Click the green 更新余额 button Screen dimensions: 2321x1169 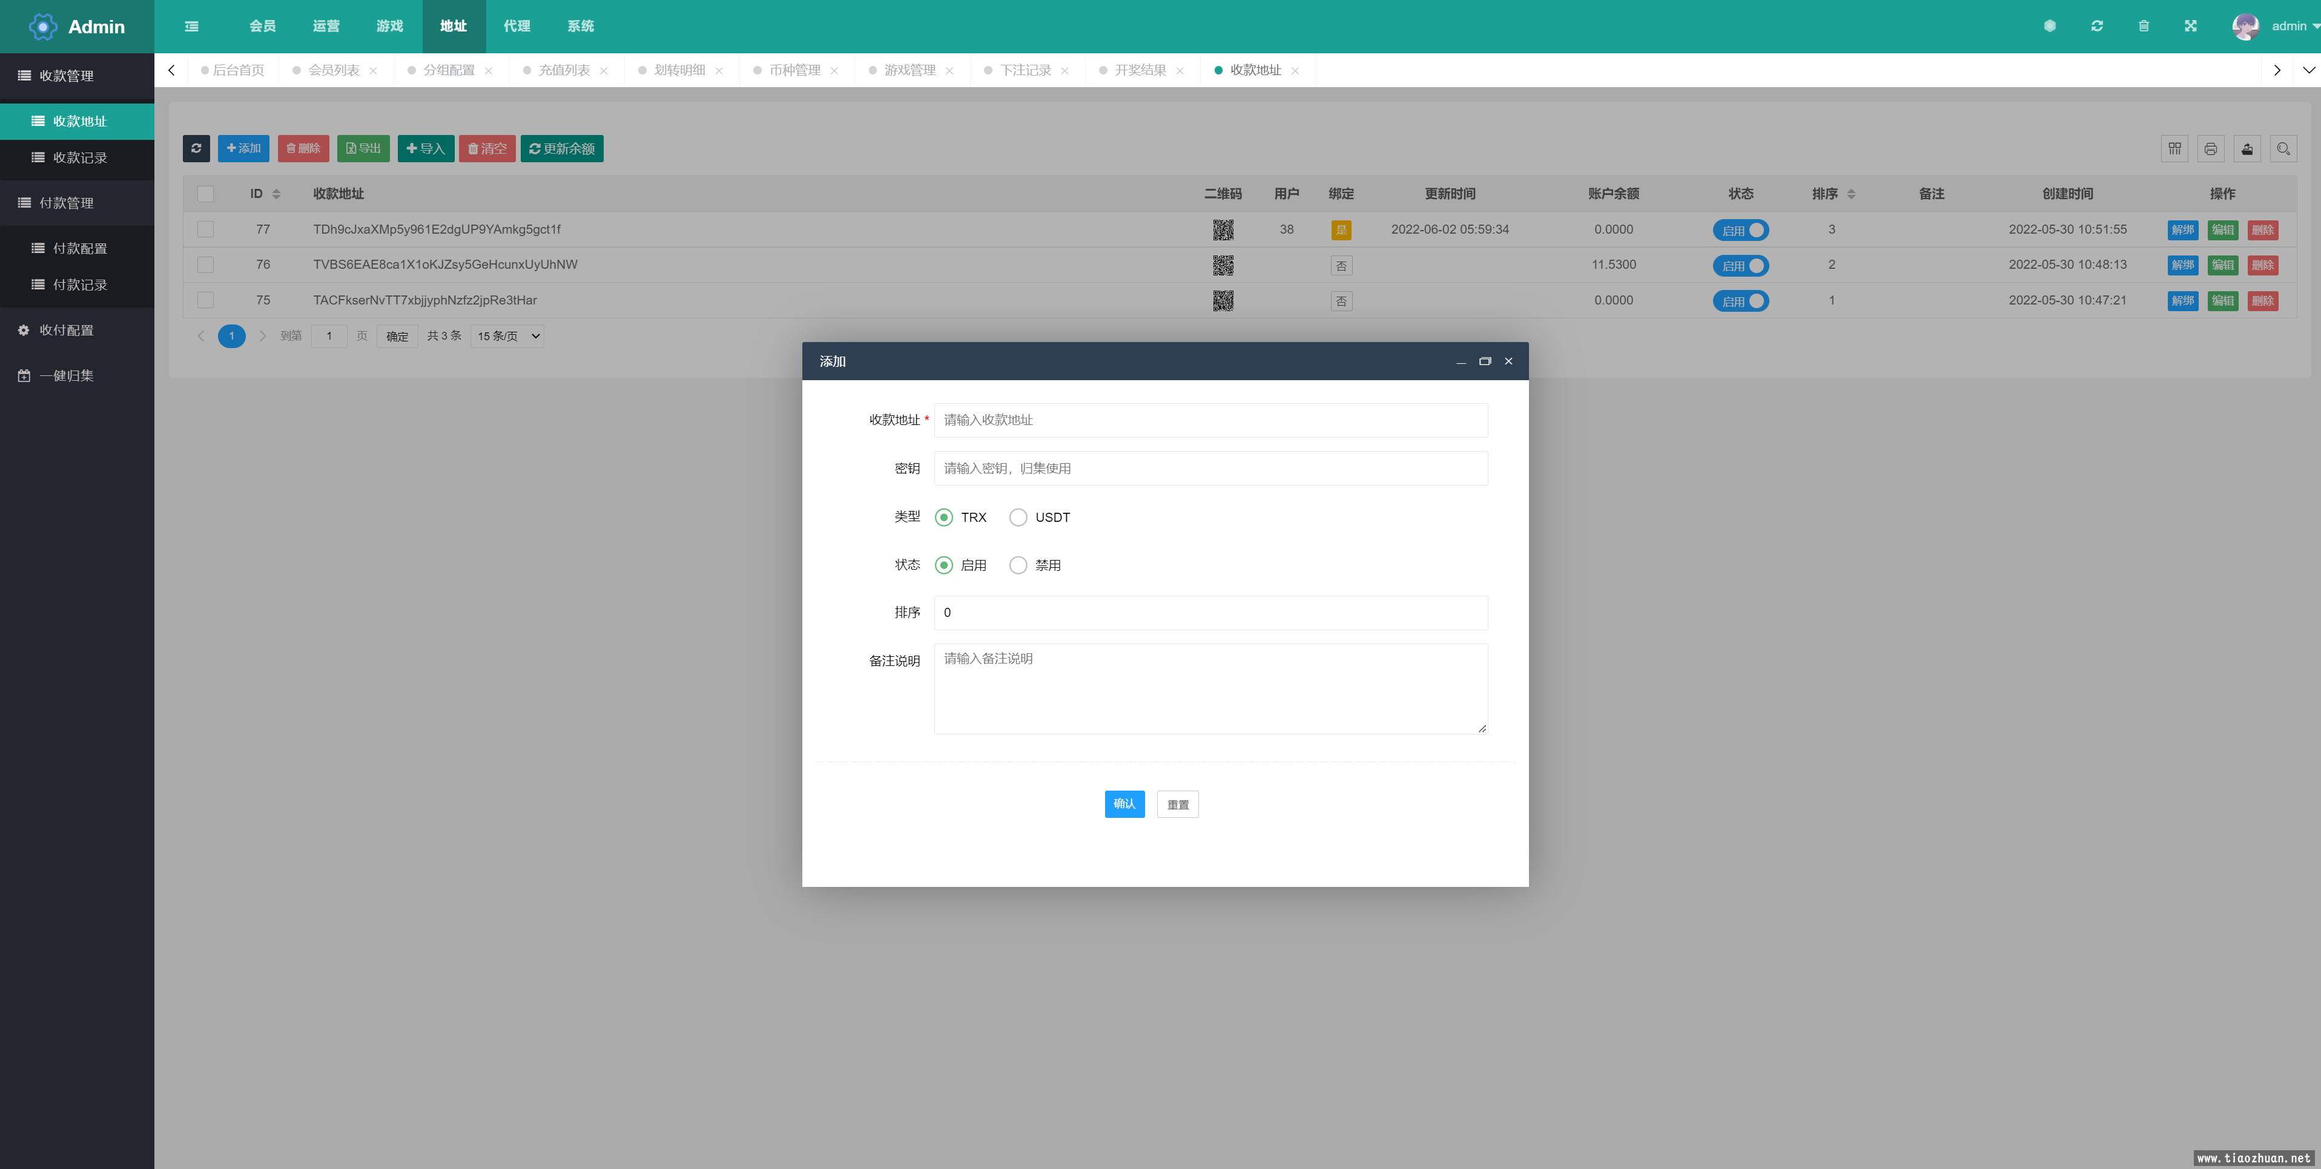point(562,148)
